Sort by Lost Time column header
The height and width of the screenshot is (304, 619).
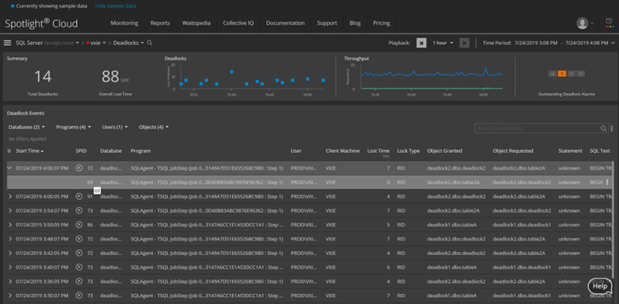(x=379, y=150)
